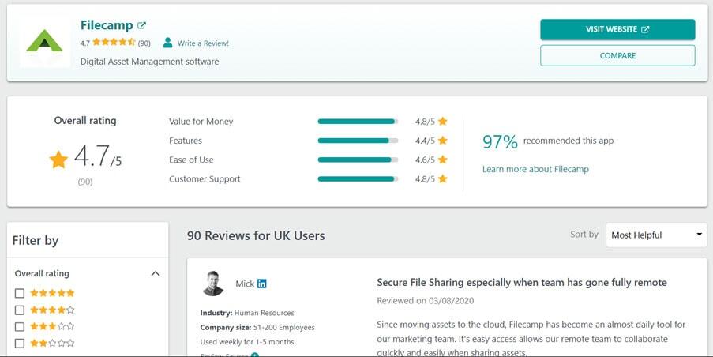Click the star next to 4.6/5 Ease of Use
713x357 pixels.
442,160
